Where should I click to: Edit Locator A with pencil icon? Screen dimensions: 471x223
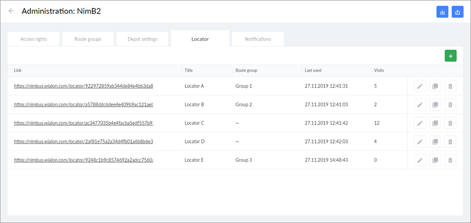tap(420, 86)
